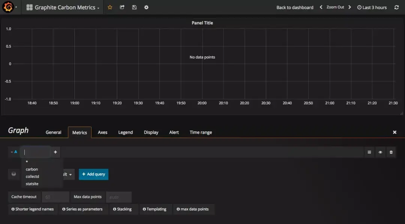Click the Max data points input field
The width and height of the screenshot is (405, 224).
119,197
